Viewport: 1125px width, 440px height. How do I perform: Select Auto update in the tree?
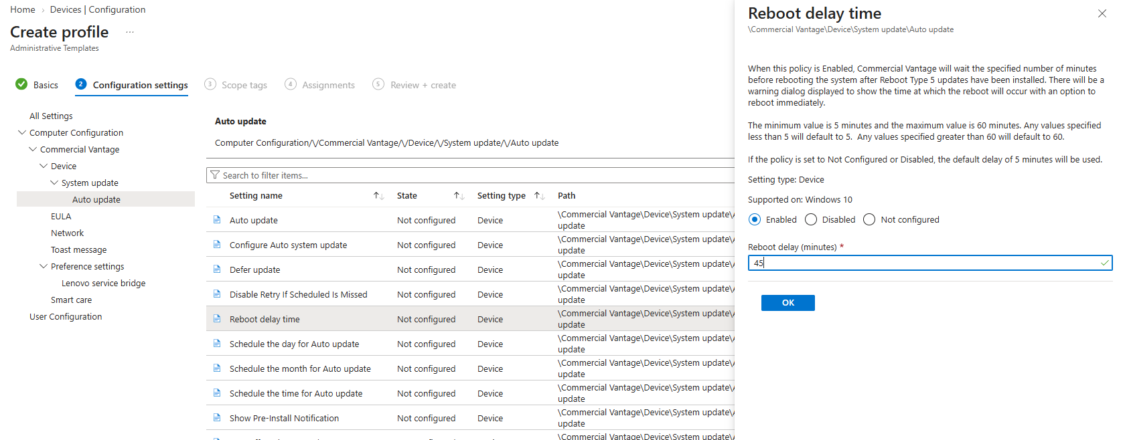click(96, 199)
